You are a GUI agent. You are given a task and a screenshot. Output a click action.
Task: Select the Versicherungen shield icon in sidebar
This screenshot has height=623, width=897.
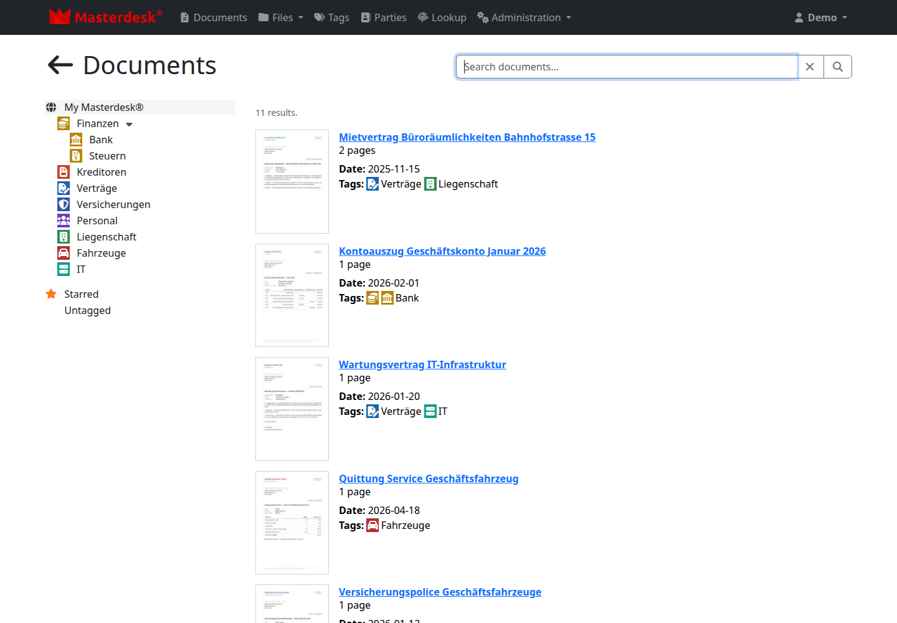64,204
